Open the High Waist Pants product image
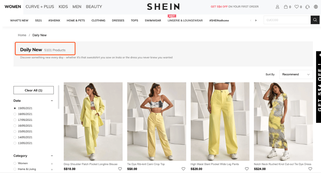This screenshot has height=173, width=321. (x=220, y=121)
